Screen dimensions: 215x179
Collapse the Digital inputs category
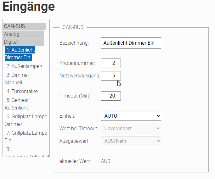point(24,42)
